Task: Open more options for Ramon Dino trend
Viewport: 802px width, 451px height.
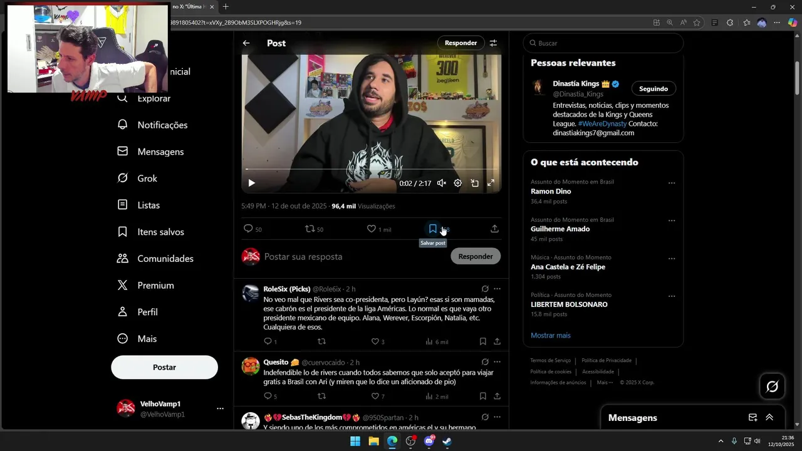Action: click(672, 184)
